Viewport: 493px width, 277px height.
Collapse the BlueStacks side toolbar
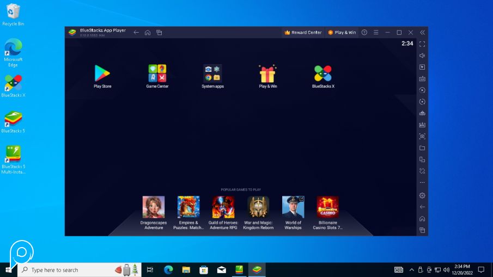[x=422, y=32]
